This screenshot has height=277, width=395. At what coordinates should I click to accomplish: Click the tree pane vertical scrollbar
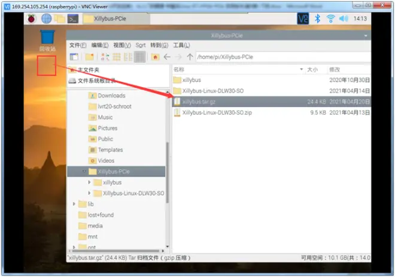pos(167,173)
